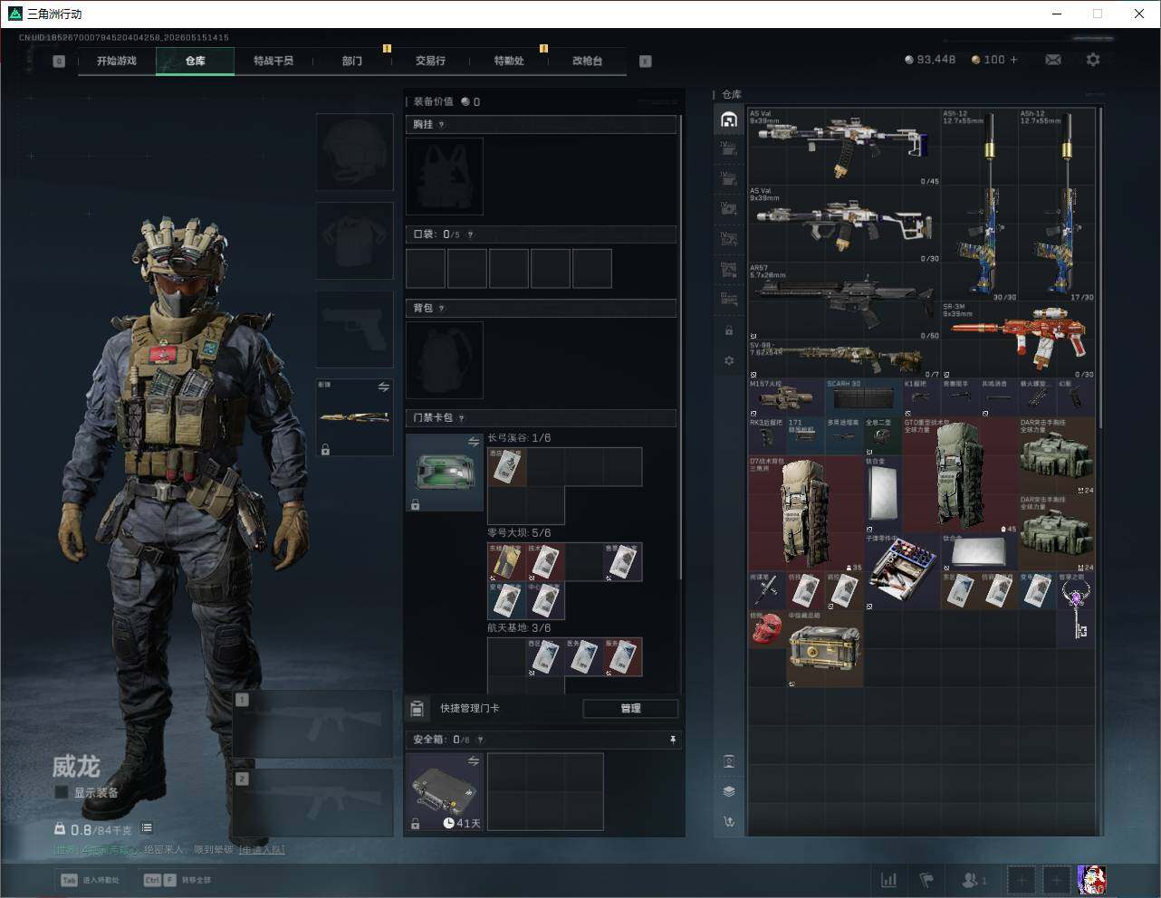Image resolution: width=1161 pixels, height=898 pixels.
Task: Click the icon left of the 快捷管理门卡 label
Action: [417, 709]
